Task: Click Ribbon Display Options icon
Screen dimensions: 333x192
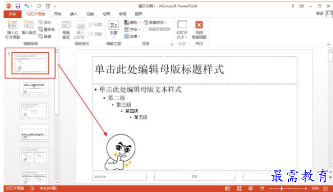Action: [x=301, y=6]
